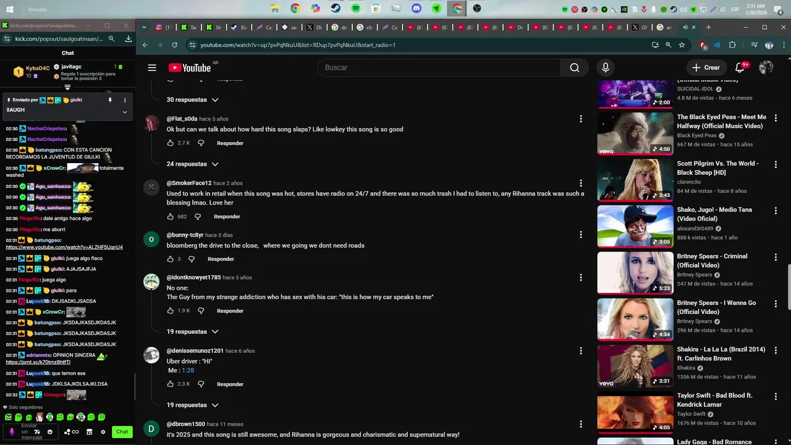Expand 19 respuestas under @idontknowyet1785 comment
The width and height of the screenshot is (791, 445).
192,331
